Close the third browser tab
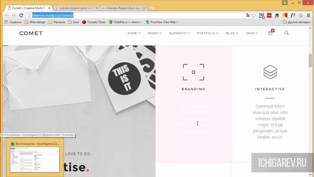 click(x=144, y=8)
